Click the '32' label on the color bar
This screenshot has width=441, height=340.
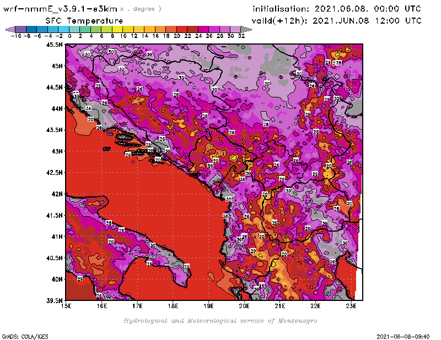241,36
